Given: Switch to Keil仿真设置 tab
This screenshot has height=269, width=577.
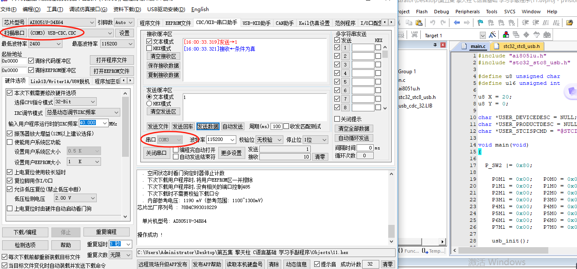Looking at the screenshot, I should 314,23.
